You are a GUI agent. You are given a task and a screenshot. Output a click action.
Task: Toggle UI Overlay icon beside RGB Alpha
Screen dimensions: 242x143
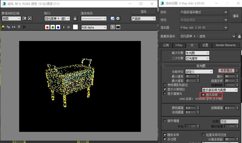coord(113,27)
